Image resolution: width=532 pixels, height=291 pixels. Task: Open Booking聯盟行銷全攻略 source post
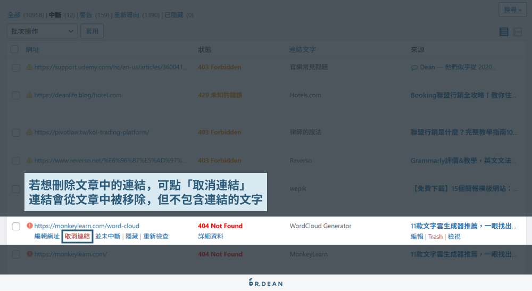click(463, 95)
